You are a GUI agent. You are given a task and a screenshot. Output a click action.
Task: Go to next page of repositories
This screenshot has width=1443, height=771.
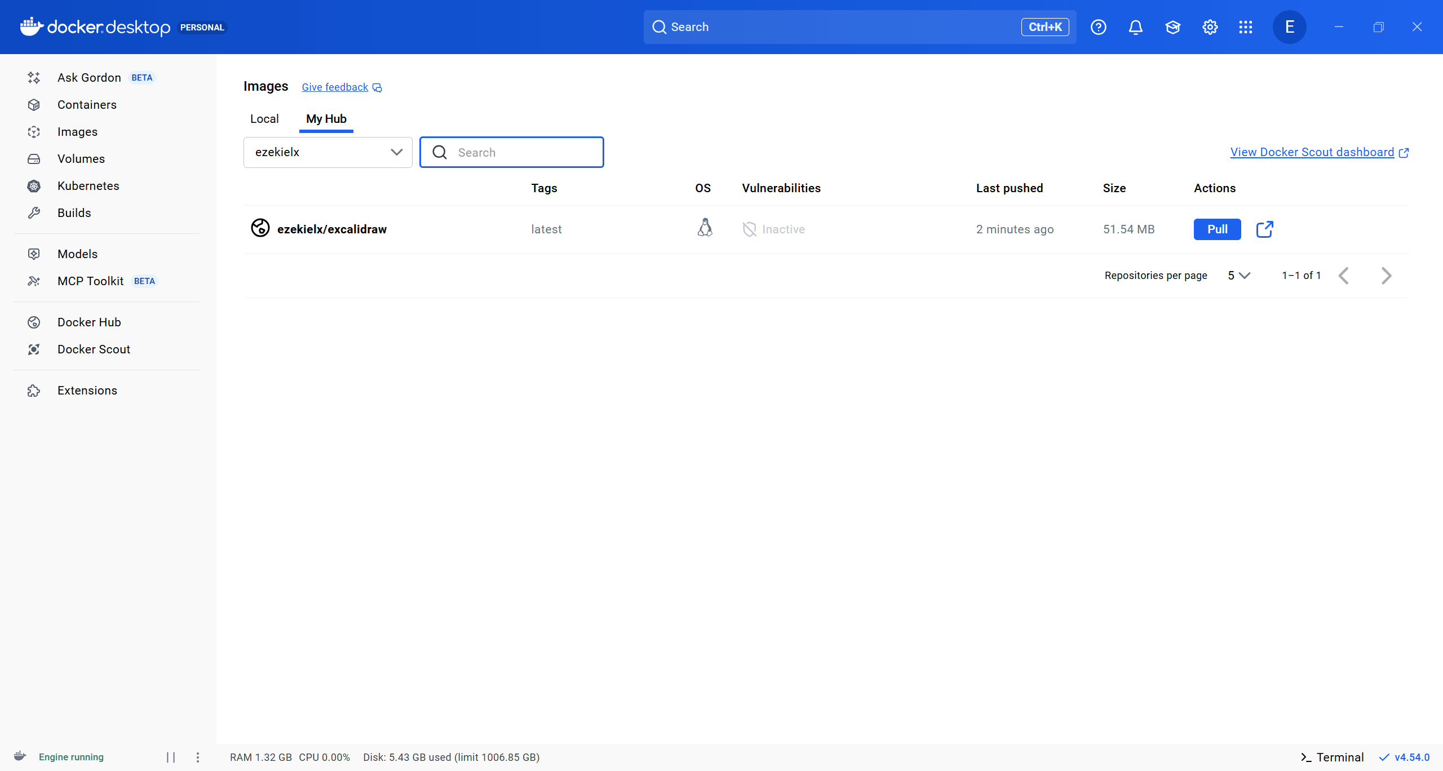[1387, 276]
